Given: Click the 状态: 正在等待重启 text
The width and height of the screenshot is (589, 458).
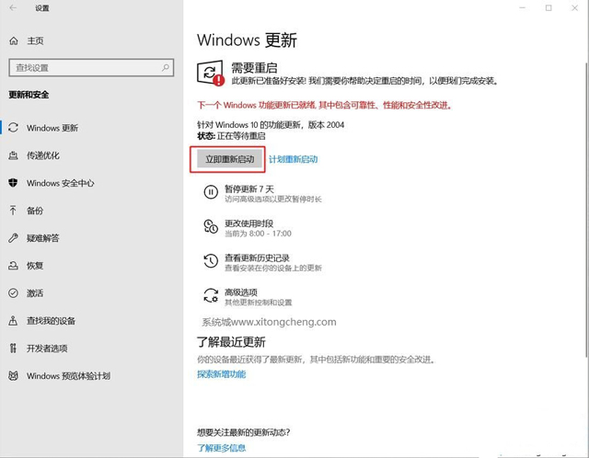Looking at the screenshot, I should pos(231,136).
